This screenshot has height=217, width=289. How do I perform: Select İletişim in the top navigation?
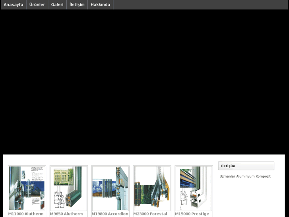click(77, 5)
